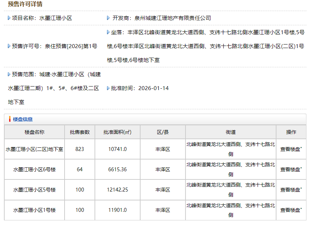Select the 批准面积(㎡) column header

[x=117, y=132]
